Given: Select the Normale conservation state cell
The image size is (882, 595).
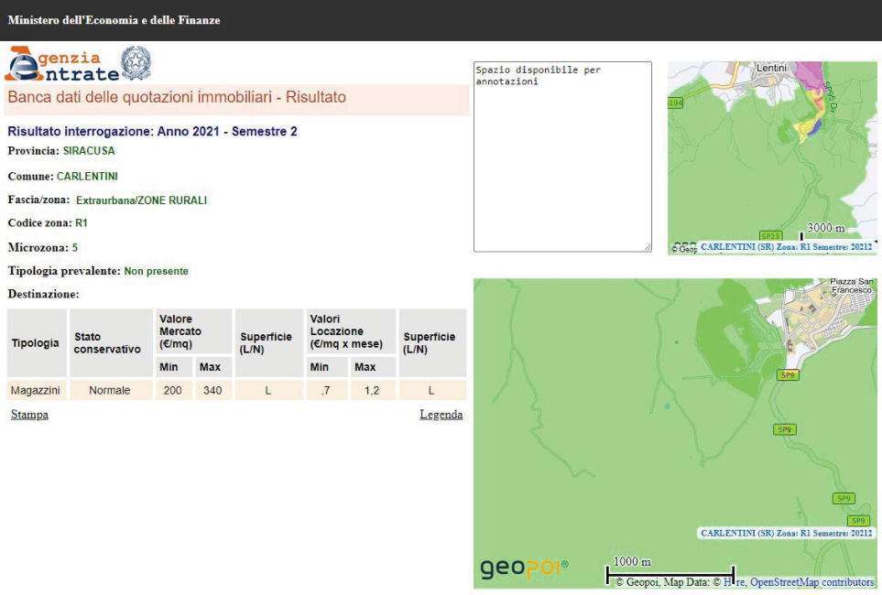Looking at the screenshot, I should 109,391.
